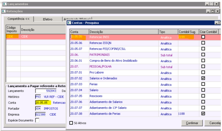Viewport: 222px width, 131px height.
Task: Select account 20.07.03 Ferias
Action: [145, 84]
